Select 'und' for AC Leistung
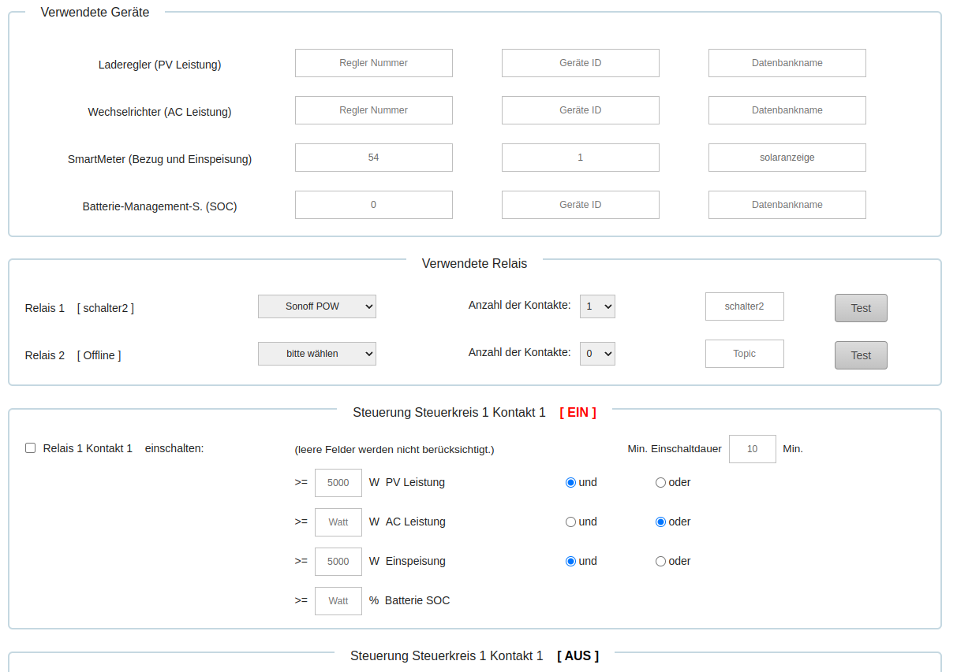This screenshot has width=957, height=672. click(x=570, y=522)
